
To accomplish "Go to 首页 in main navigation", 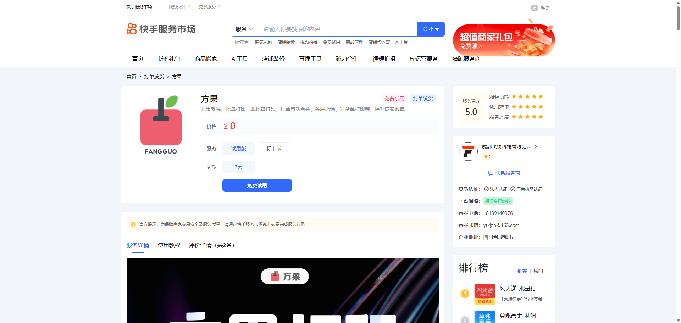I will [x=138, y=59].
